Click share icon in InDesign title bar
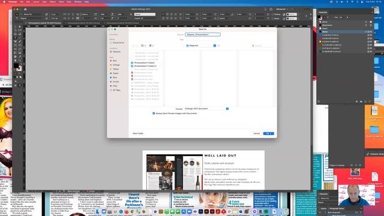384x216 pixels. [x=271, y=10]
